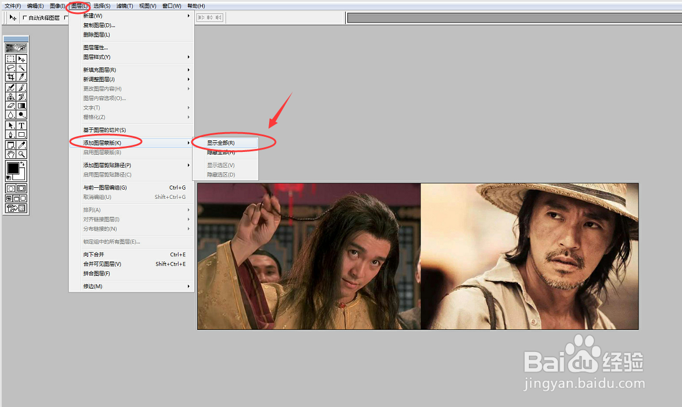Open the 滤镜(T) menu
The image size is (682, 407).
tap(125, 6)
